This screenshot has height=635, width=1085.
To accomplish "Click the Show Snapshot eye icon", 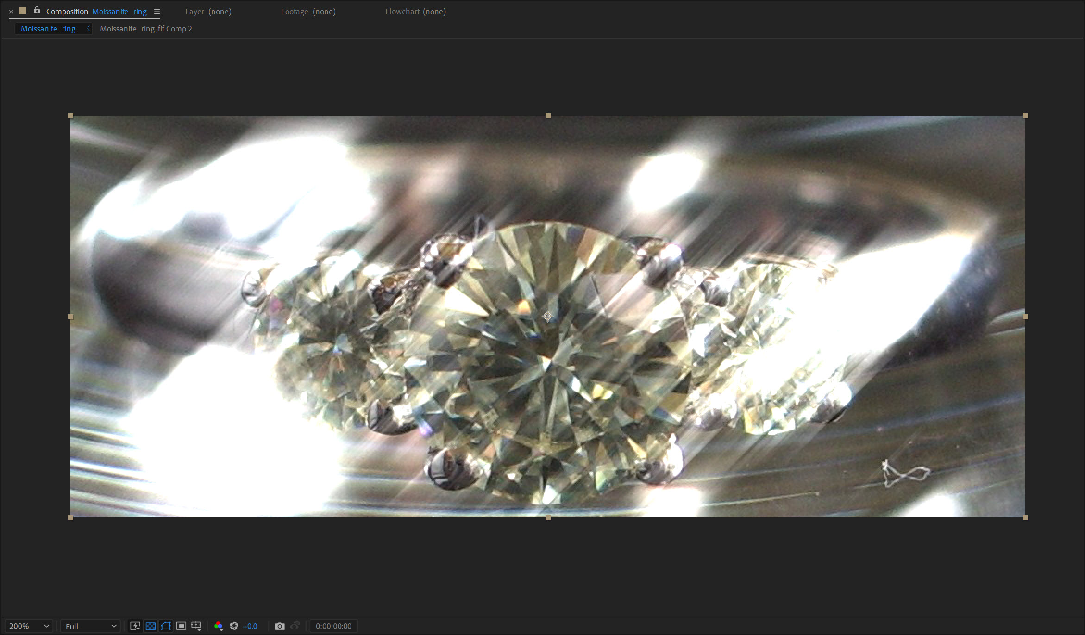I will click(295, 626).
